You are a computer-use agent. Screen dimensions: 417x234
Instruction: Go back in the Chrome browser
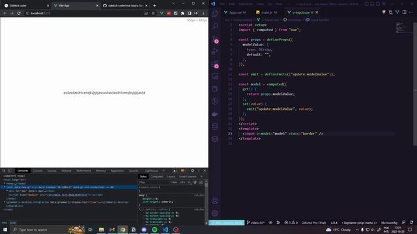[5, 13]
